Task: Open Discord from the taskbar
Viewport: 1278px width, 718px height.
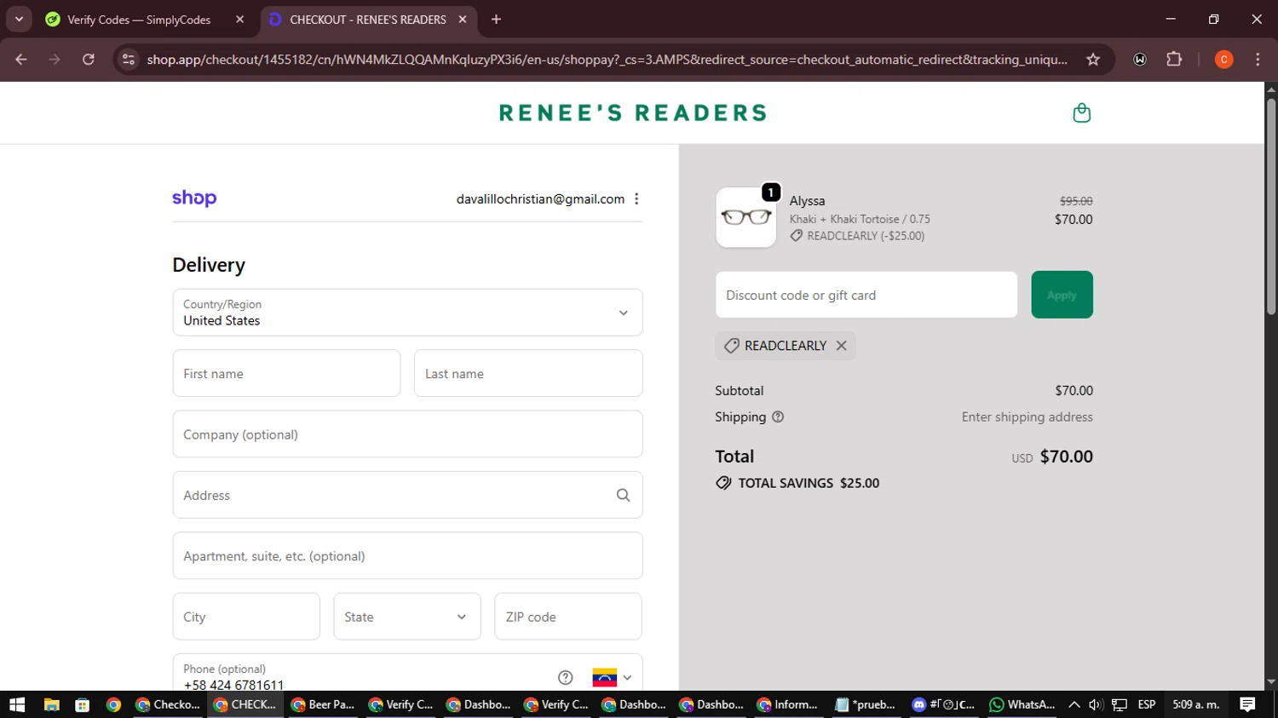Action: pyautogui.click(x=944, y=704)
